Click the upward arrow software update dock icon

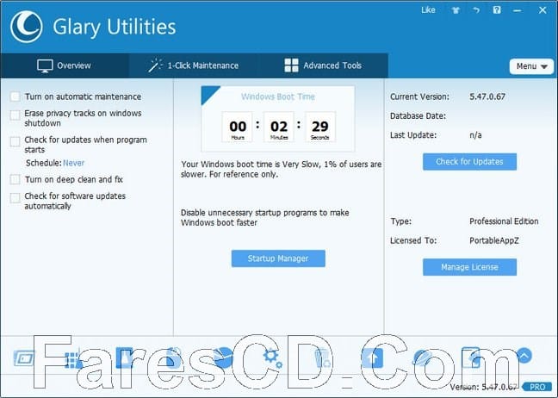coord(372,358)
